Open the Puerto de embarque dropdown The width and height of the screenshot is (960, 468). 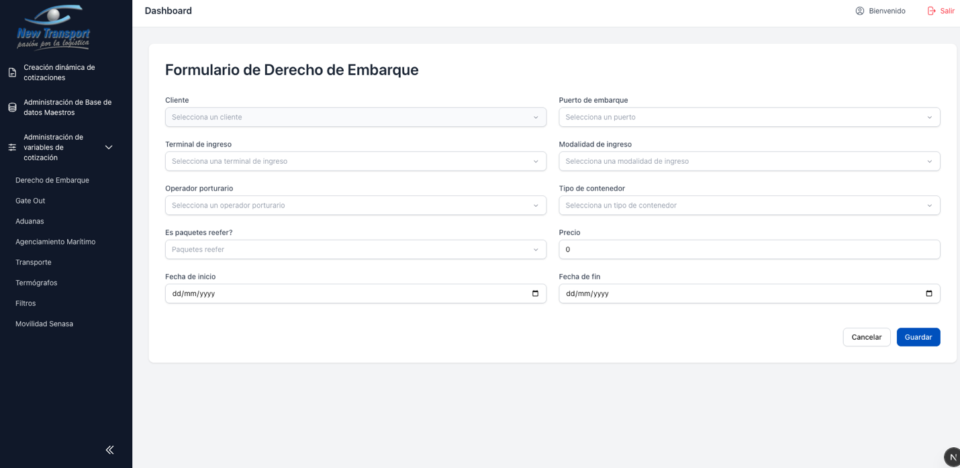[749, 117]
